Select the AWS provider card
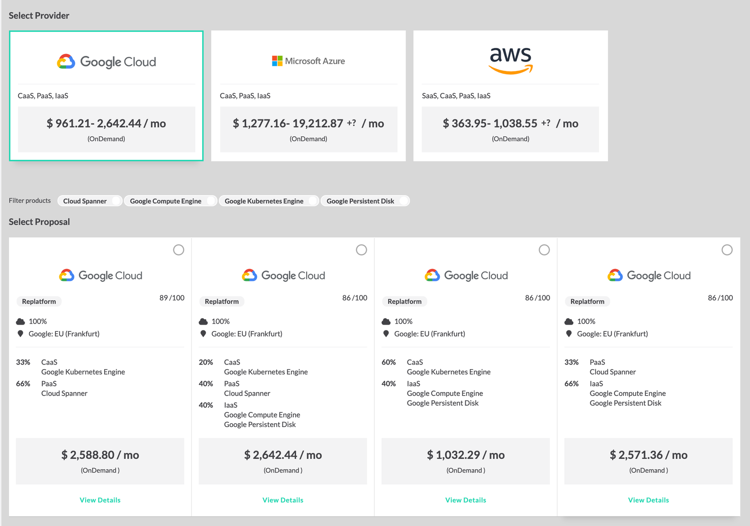Image resolution: width=750 pixels, height=526 pixels. (511, 96)
